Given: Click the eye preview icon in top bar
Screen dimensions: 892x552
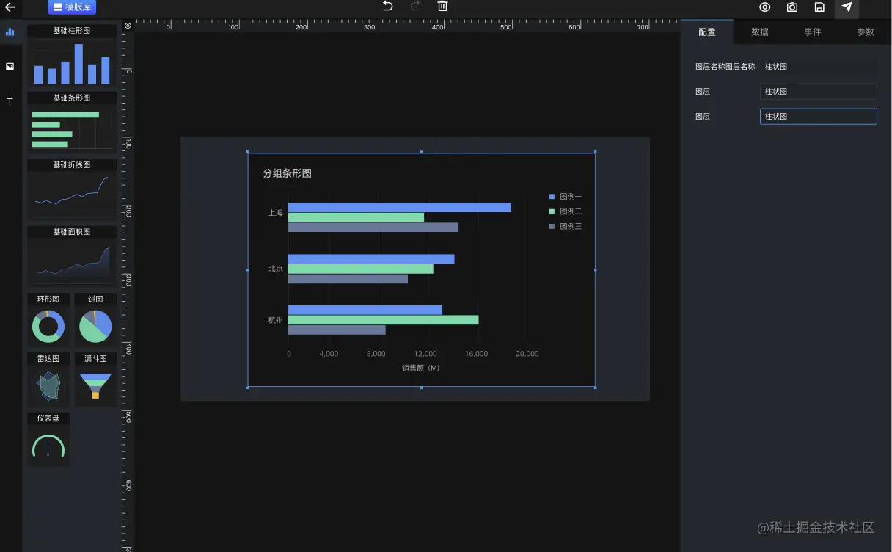Looking at the screenshot, I should (764, 7).
